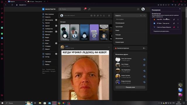Open the taskbar notification center icon
Viewport: 187px width, 105px height.
point(184,103)
